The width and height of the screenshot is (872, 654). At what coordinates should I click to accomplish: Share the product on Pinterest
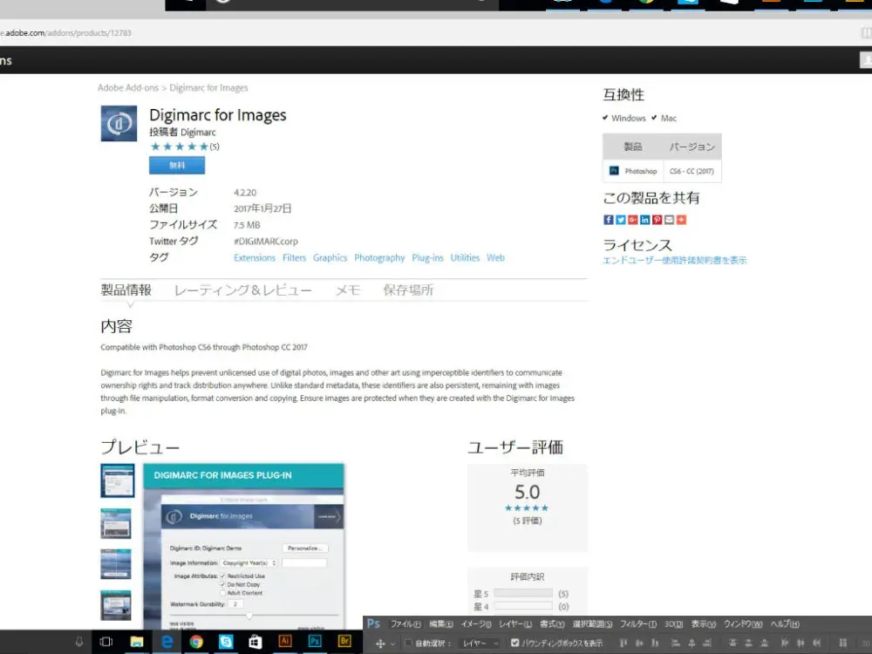[x=657, y=220]
